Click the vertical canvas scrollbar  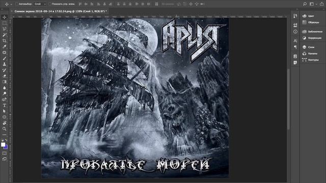click(x=288, y=99)
